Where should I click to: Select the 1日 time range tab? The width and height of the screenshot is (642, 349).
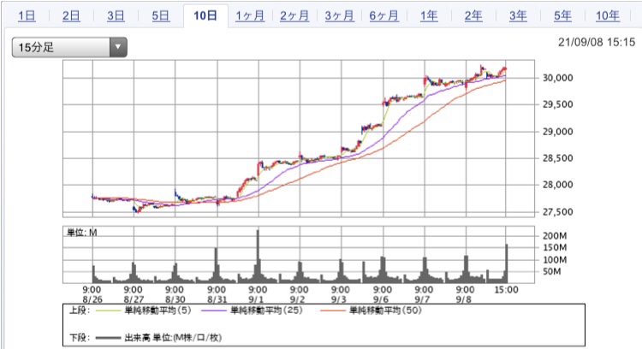pos(27,16)
